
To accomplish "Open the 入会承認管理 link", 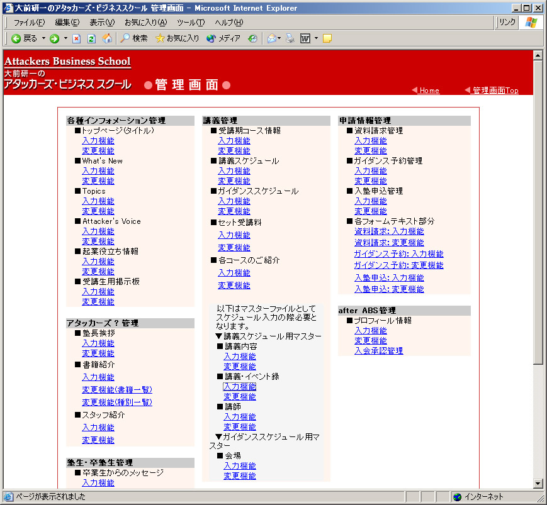I will (x=379, y=351).
